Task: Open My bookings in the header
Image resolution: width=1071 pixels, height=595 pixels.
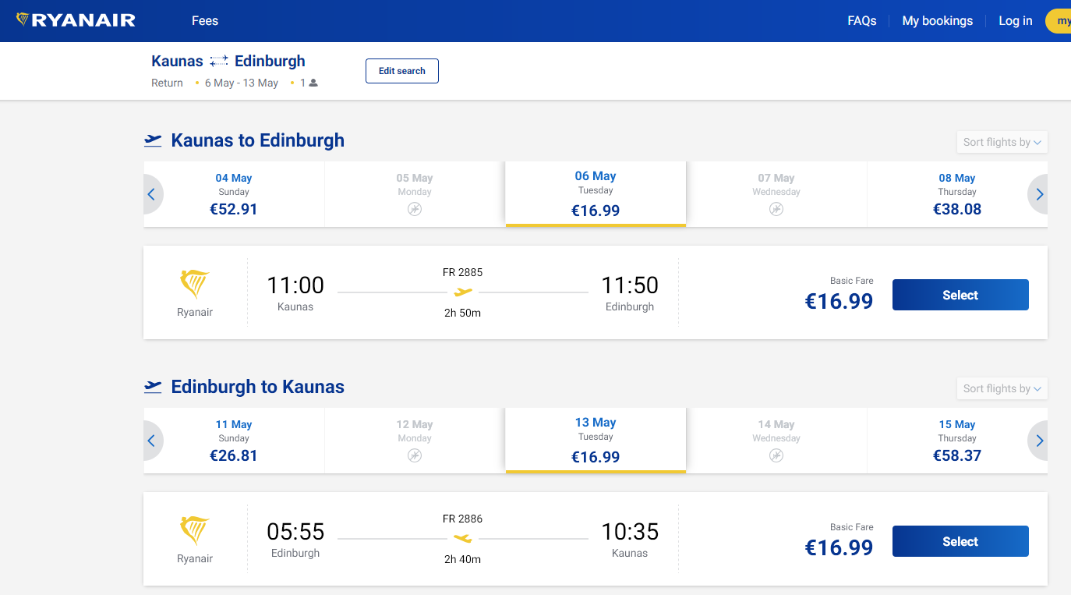Action: tap(937, 21)
